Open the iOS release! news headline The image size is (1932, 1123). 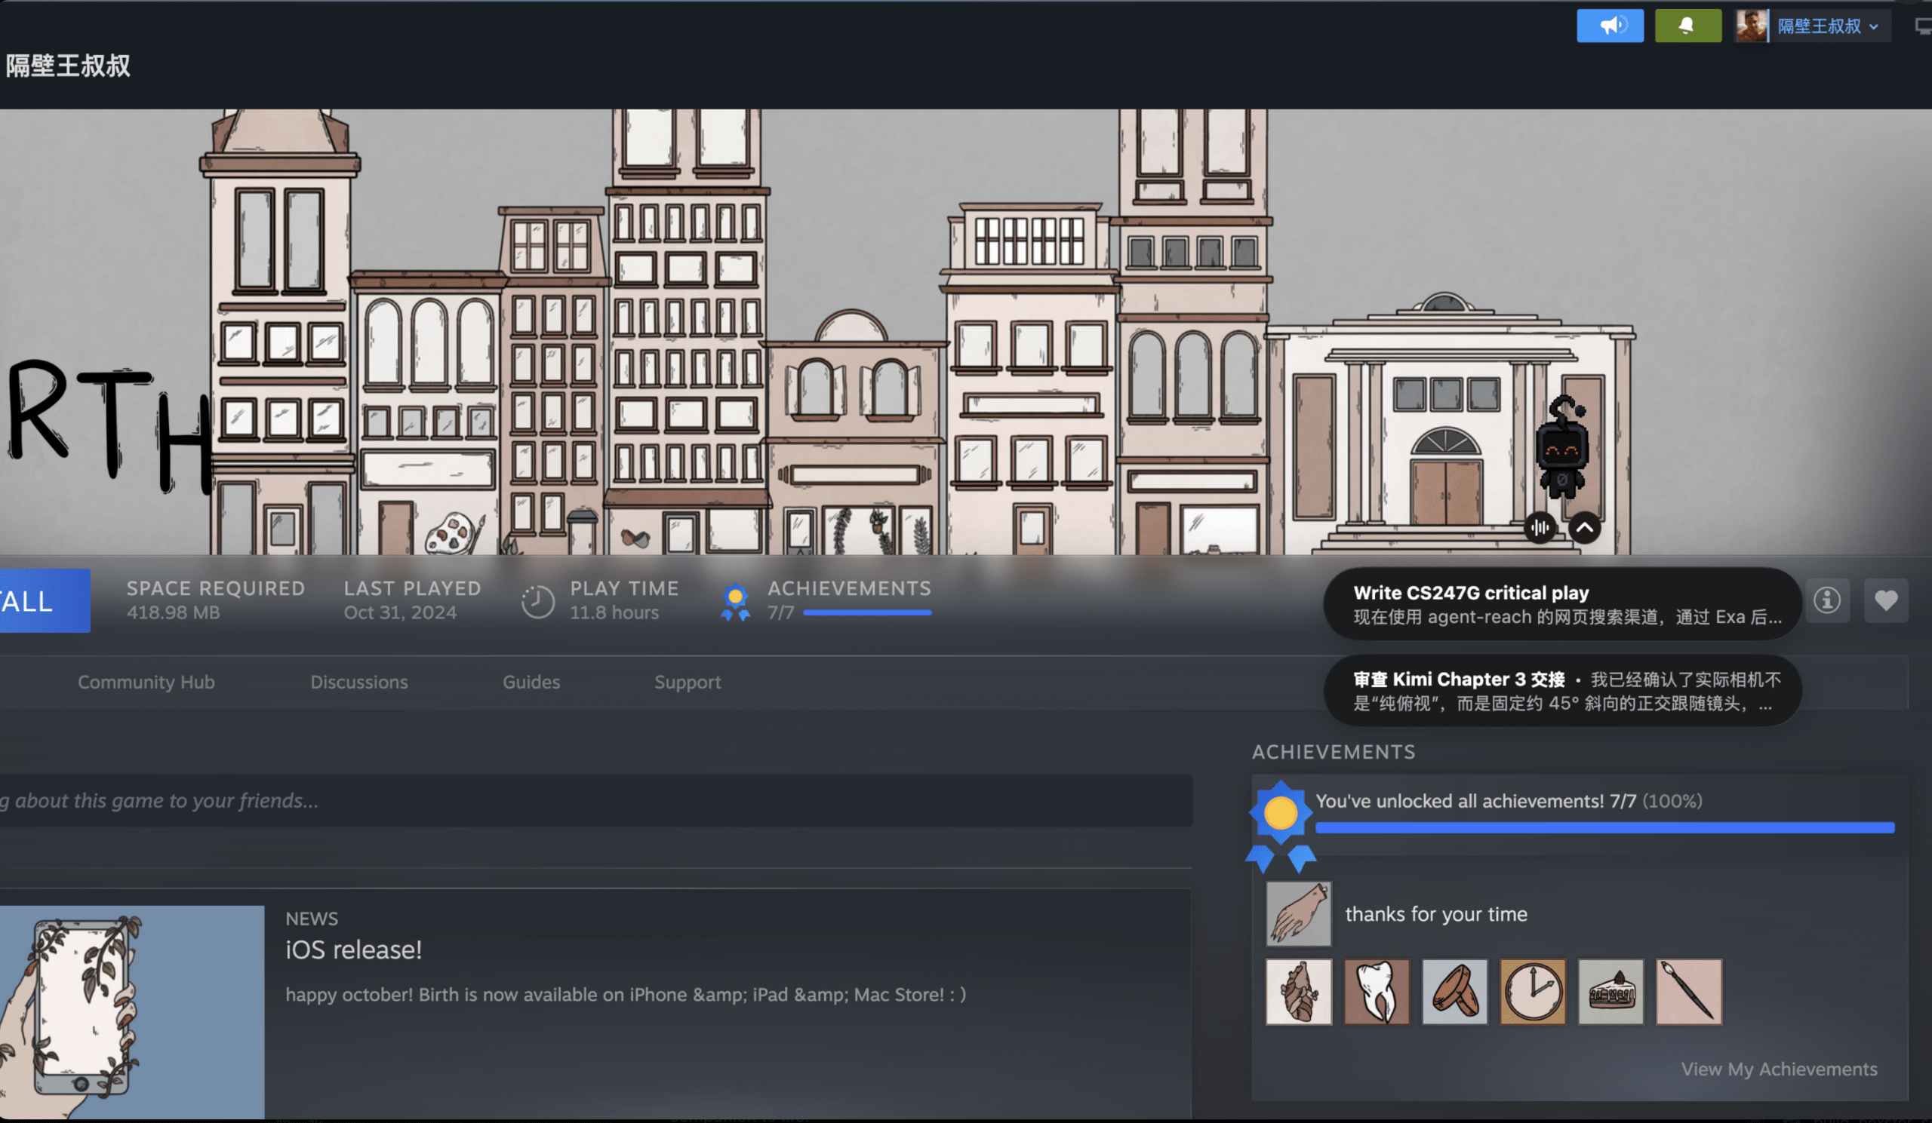click(353, 950)
